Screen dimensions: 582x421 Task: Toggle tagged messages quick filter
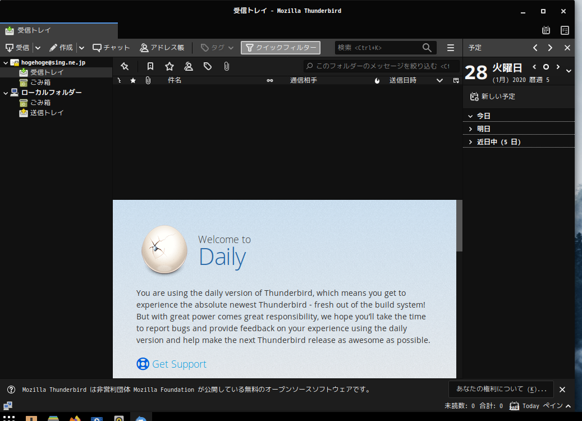[208, 66]
